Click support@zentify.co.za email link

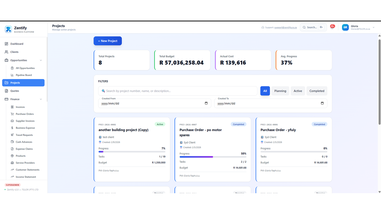(285, 27)
